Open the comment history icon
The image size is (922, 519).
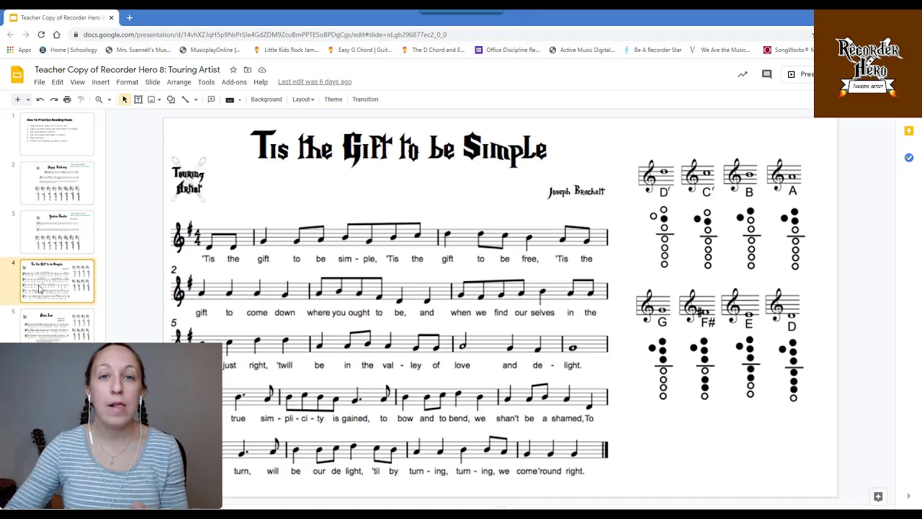tap(767, 74)
